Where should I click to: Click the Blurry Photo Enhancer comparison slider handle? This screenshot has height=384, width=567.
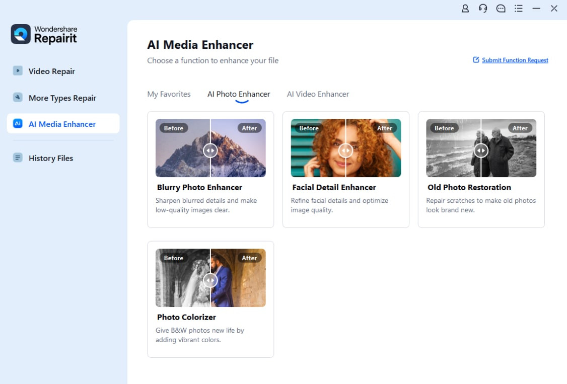pyautogui.click(x=210, y=150)
